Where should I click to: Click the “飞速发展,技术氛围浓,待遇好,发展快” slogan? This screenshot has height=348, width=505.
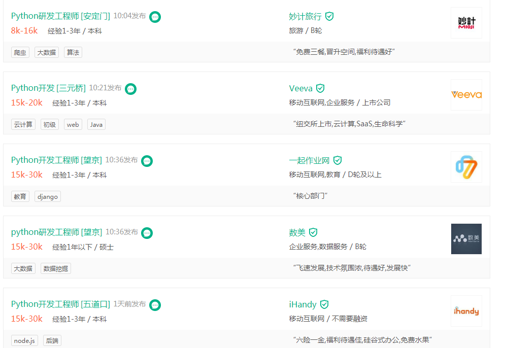[352, 268]
